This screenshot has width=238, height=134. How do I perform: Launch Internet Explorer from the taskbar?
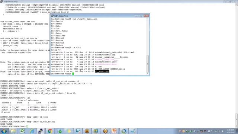coord(32,131)
